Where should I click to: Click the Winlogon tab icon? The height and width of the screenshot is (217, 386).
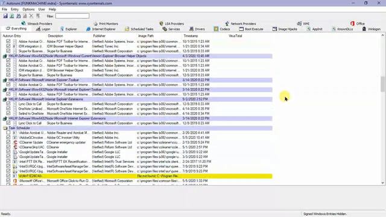pyautogui.click(x=364, y=29)
